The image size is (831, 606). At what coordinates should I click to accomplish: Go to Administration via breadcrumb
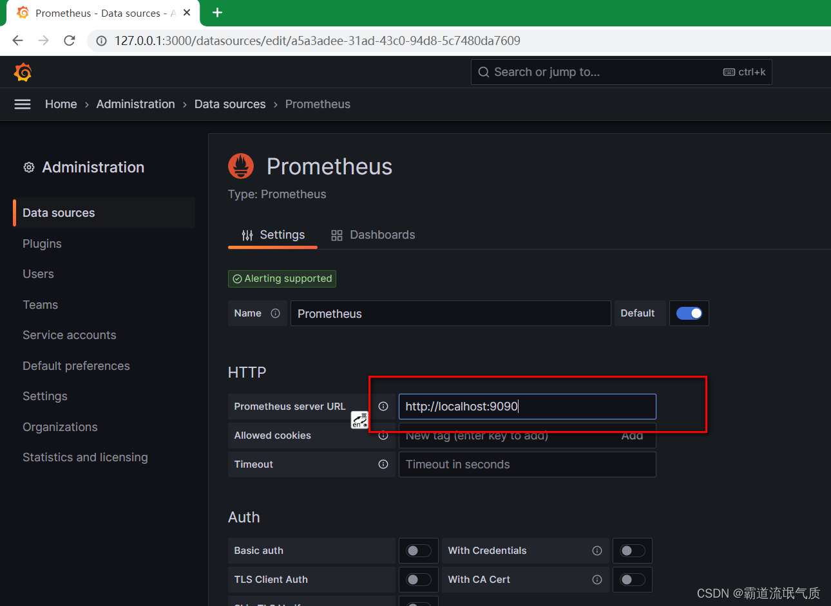click(136, 104)
